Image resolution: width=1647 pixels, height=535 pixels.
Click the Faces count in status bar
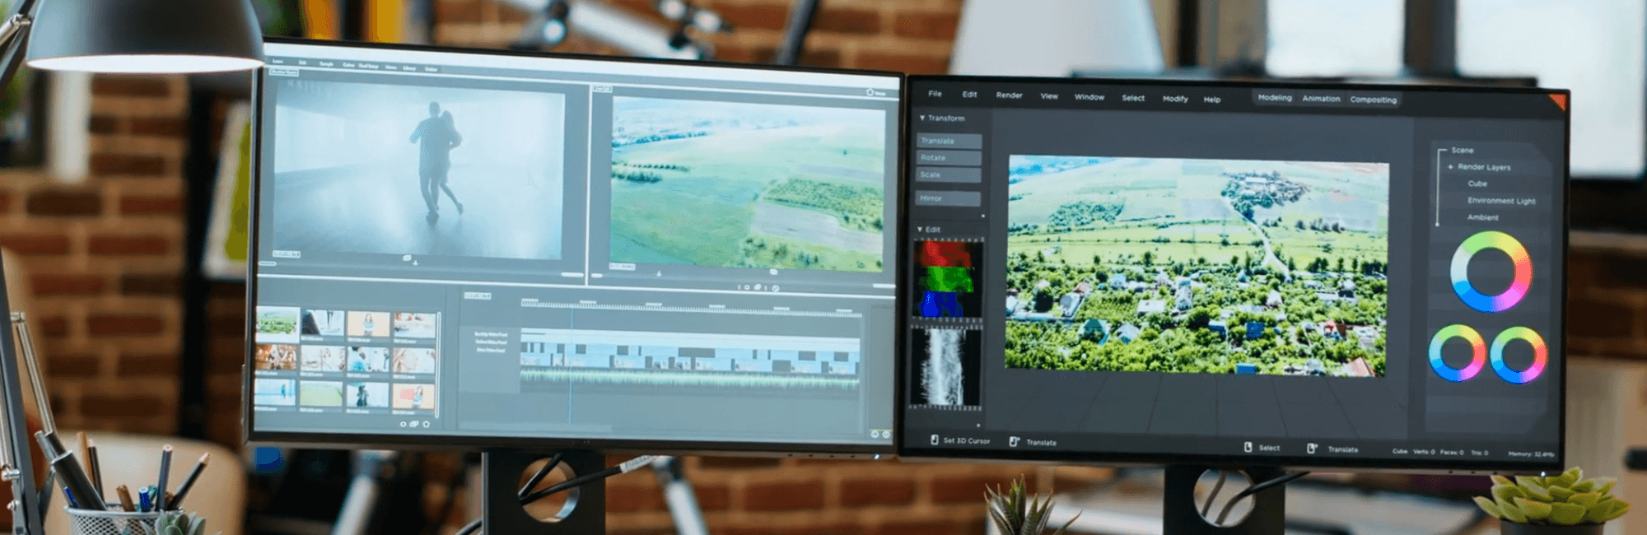click(1452, 452)
